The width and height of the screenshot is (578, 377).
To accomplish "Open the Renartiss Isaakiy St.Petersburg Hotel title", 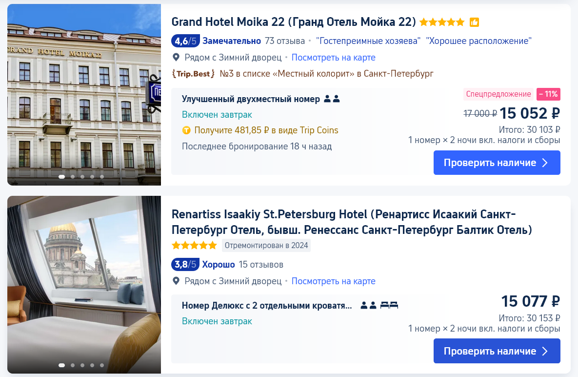I will pyautogui.click(x=352, y=222).
